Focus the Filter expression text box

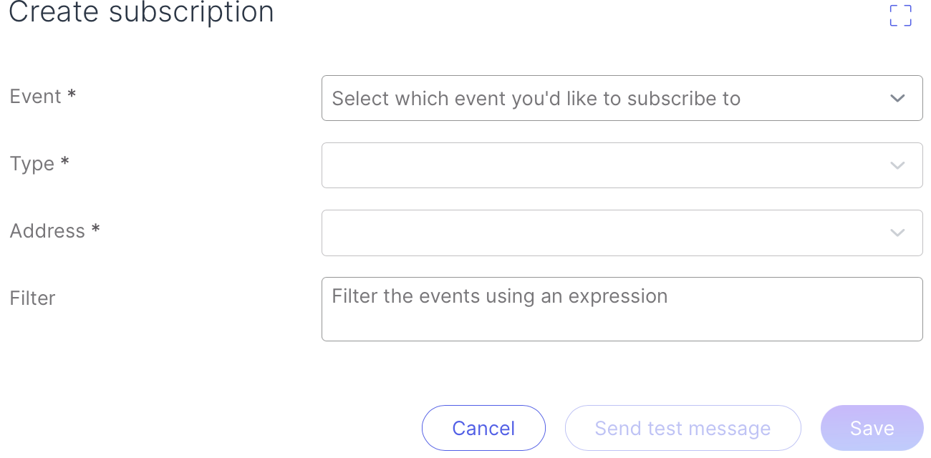click(x=622, y=309)
